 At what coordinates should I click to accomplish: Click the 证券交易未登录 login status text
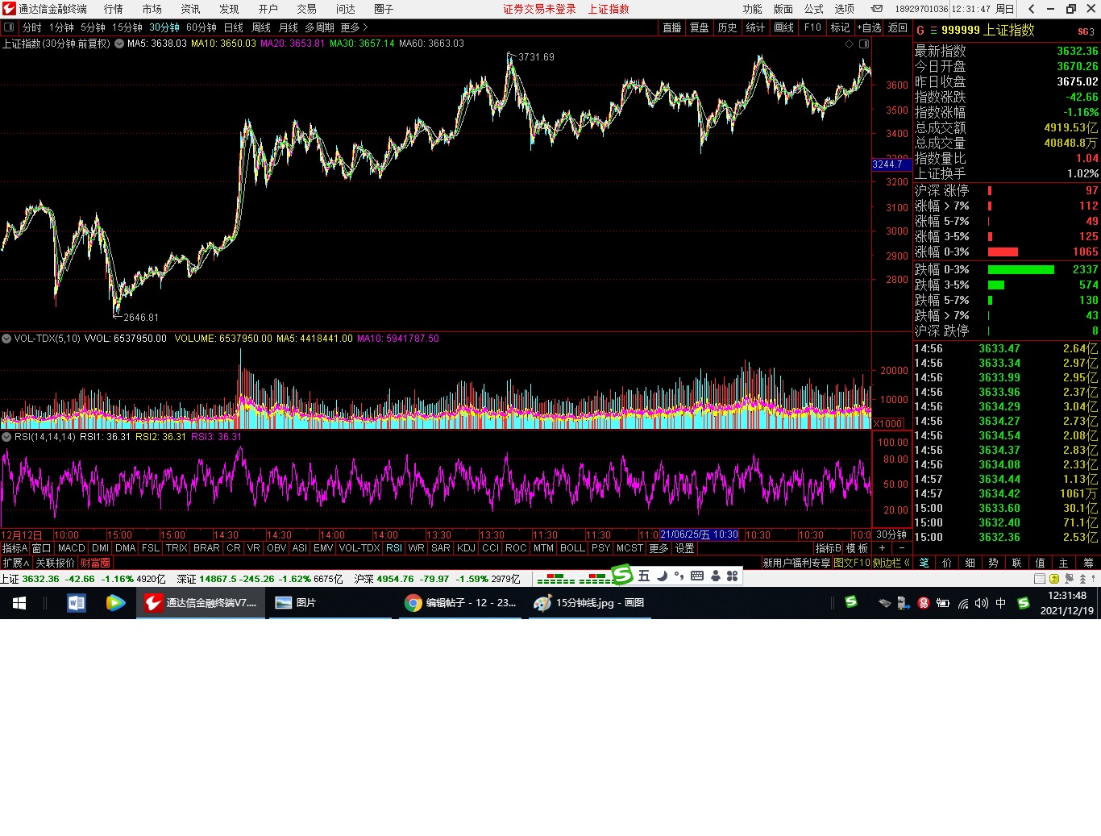pyautogui.click(x=540, y=9)
